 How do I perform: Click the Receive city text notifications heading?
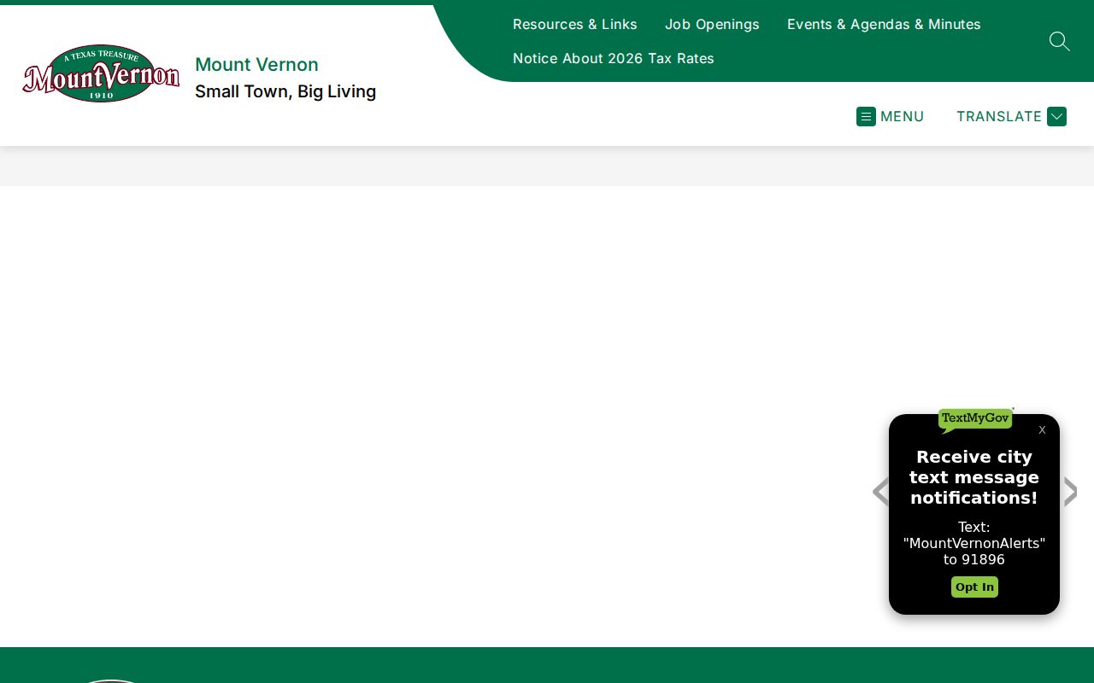point(974,477)
